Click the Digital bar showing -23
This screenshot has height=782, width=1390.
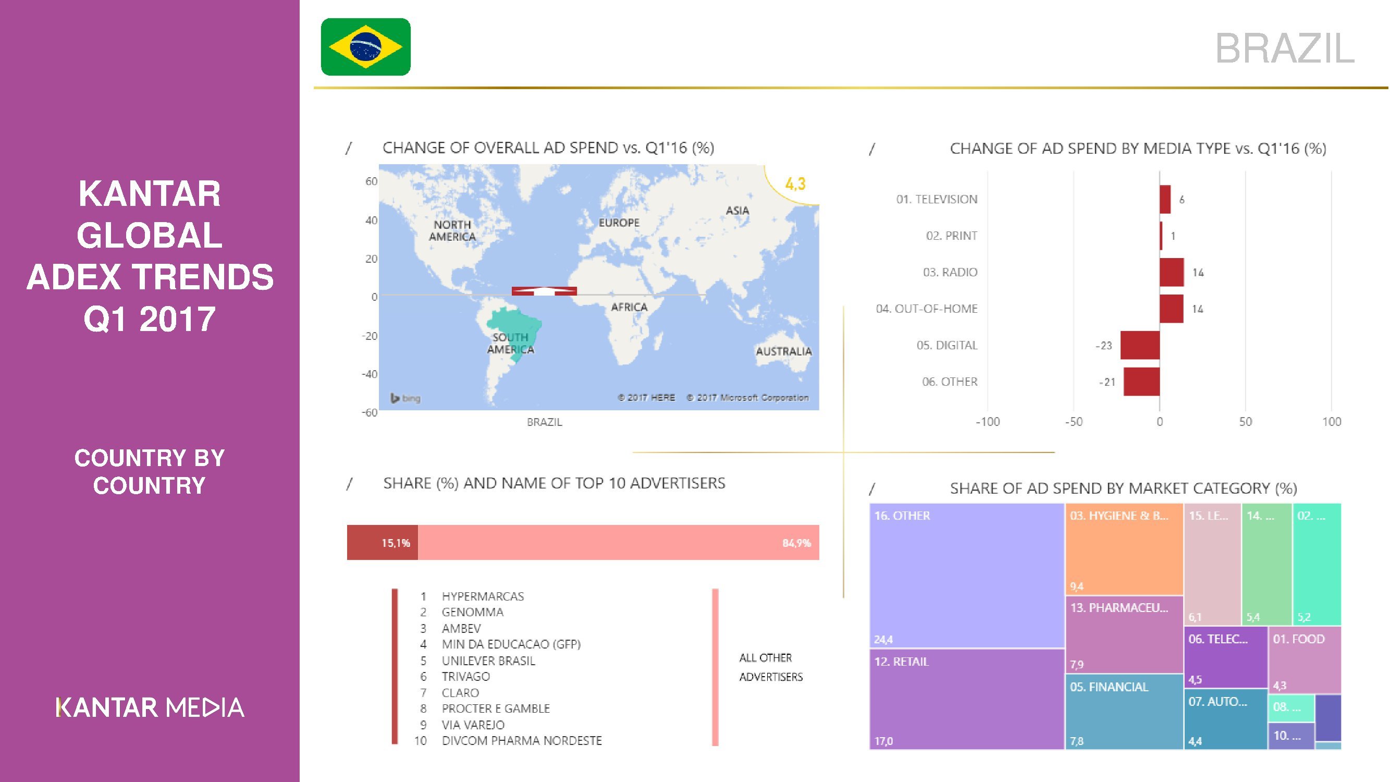coord(1140,345)
